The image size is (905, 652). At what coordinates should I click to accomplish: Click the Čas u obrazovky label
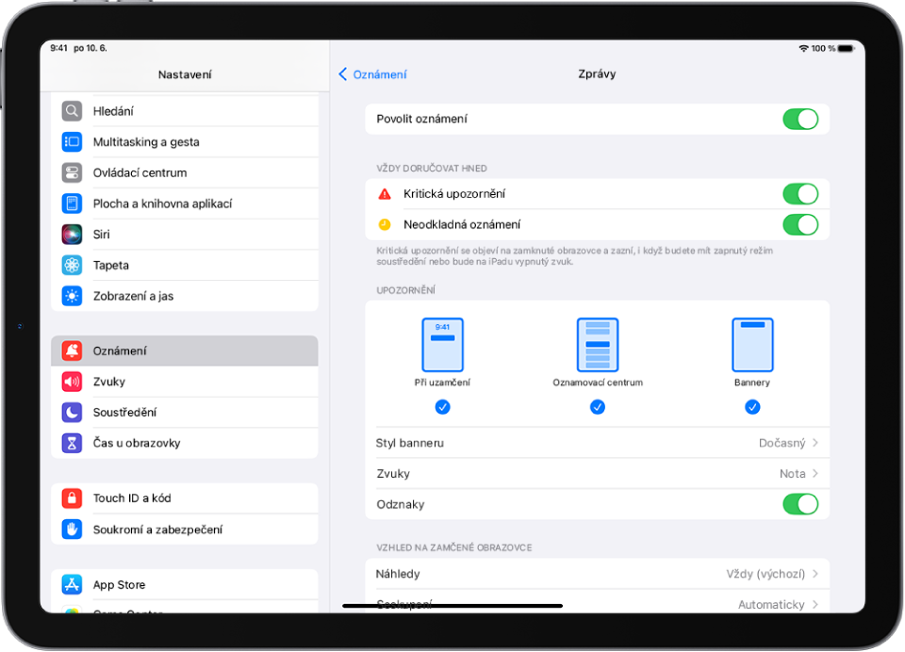pos(137,443)
